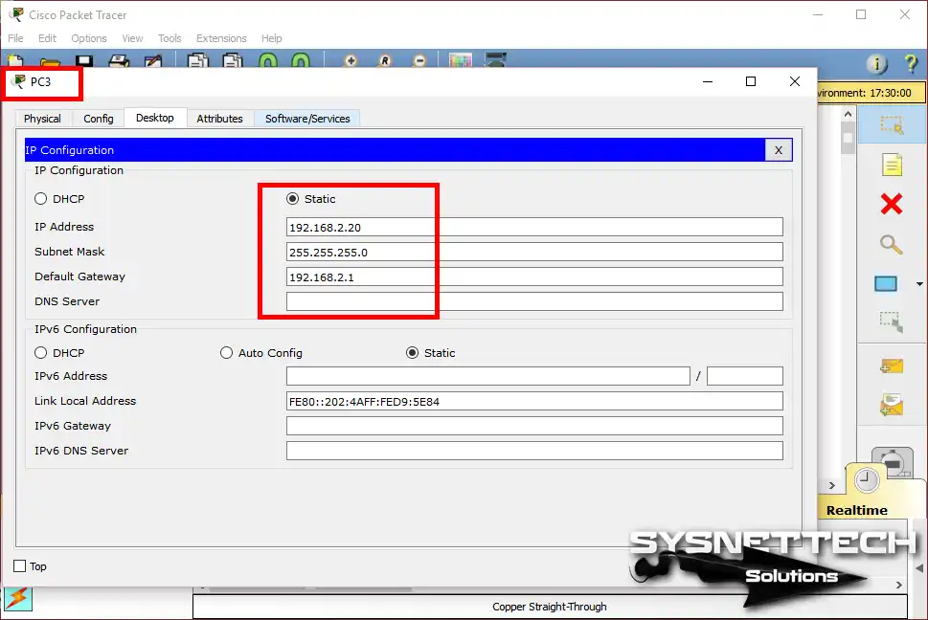Click the Realtime clock icon
Screen dimensions: 928x620
[x=866, y=480]
